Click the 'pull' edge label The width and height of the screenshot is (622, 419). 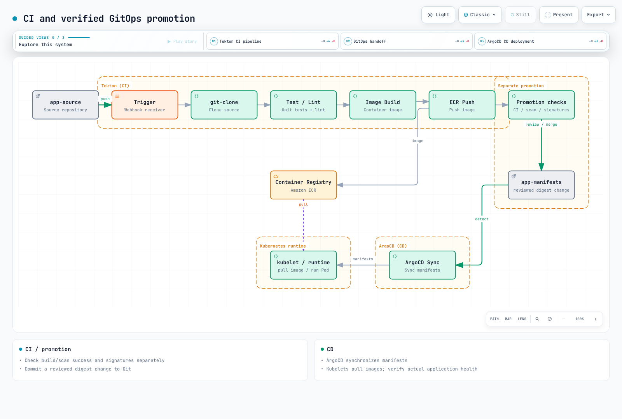click(303, 204)
